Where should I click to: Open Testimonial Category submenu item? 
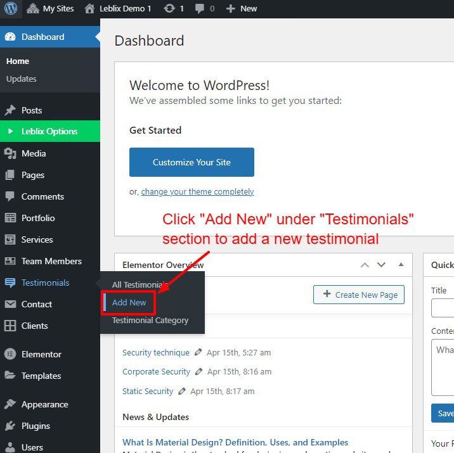pyautogui.click(x=150, y=320)
